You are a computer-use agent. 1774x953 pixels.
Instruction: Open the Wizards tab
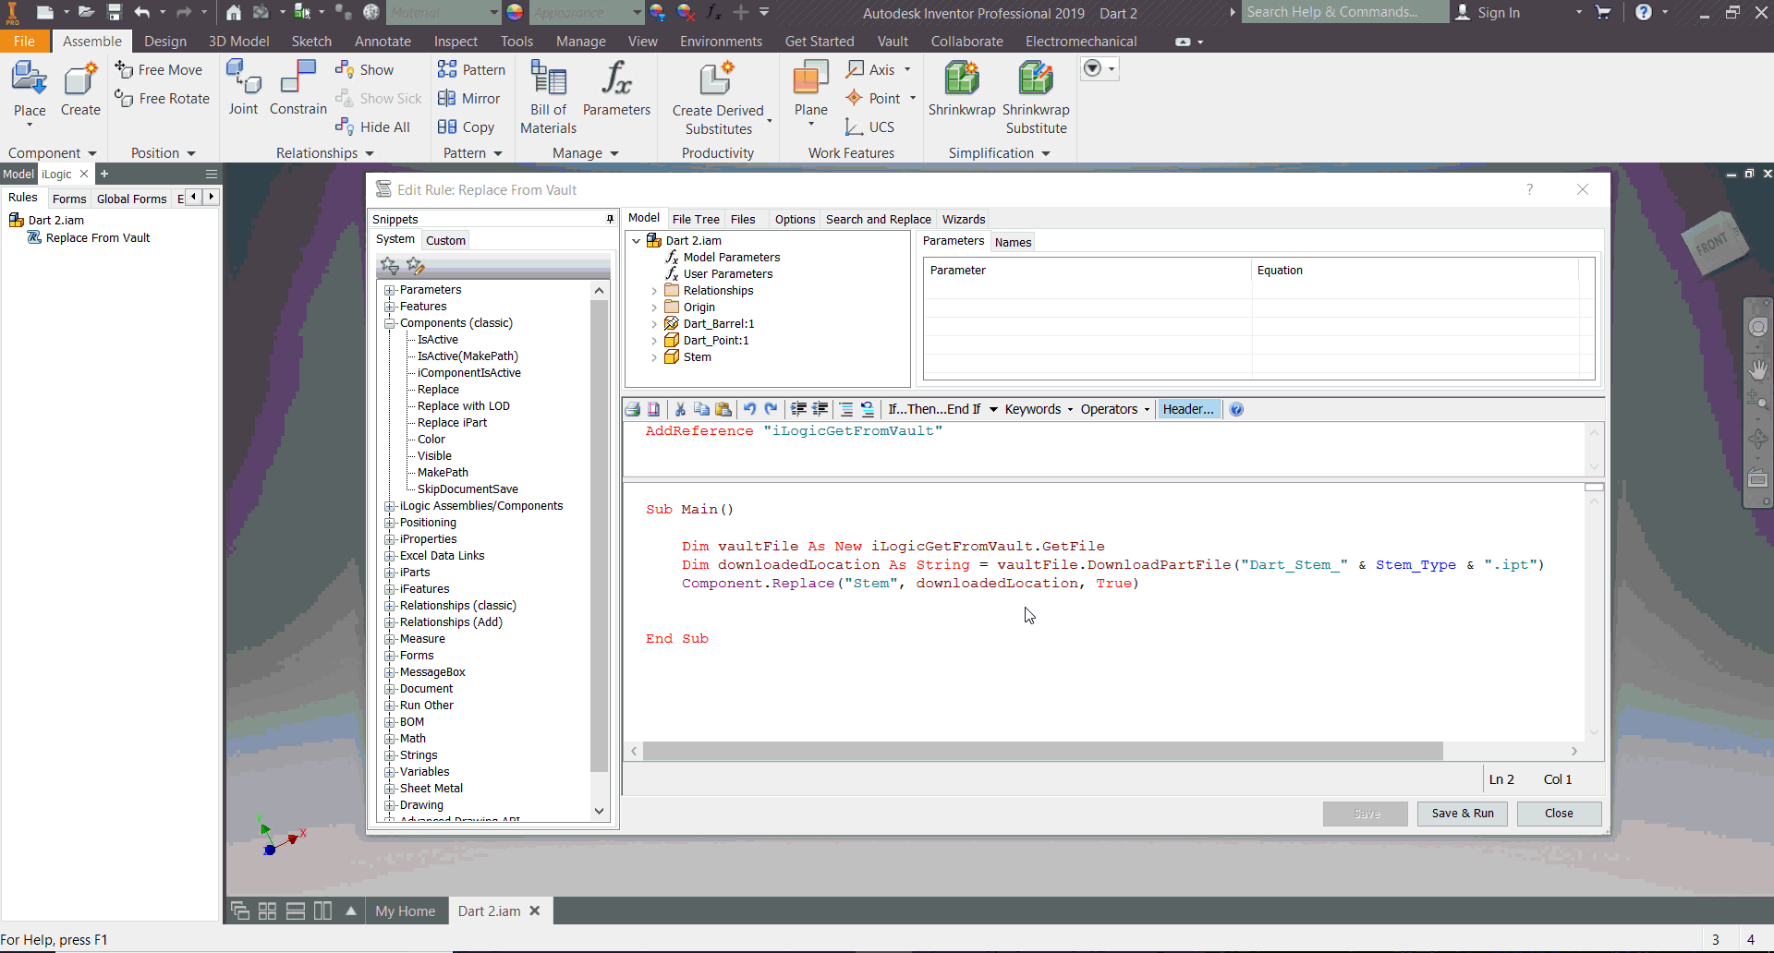tap(964, 219)
